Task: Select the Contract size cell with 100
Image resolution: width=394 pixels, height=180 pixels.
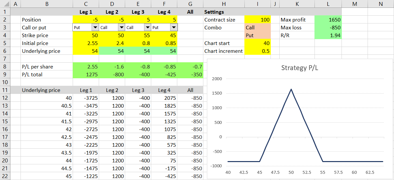Action: pyautogui.click(x=257, y=20)
